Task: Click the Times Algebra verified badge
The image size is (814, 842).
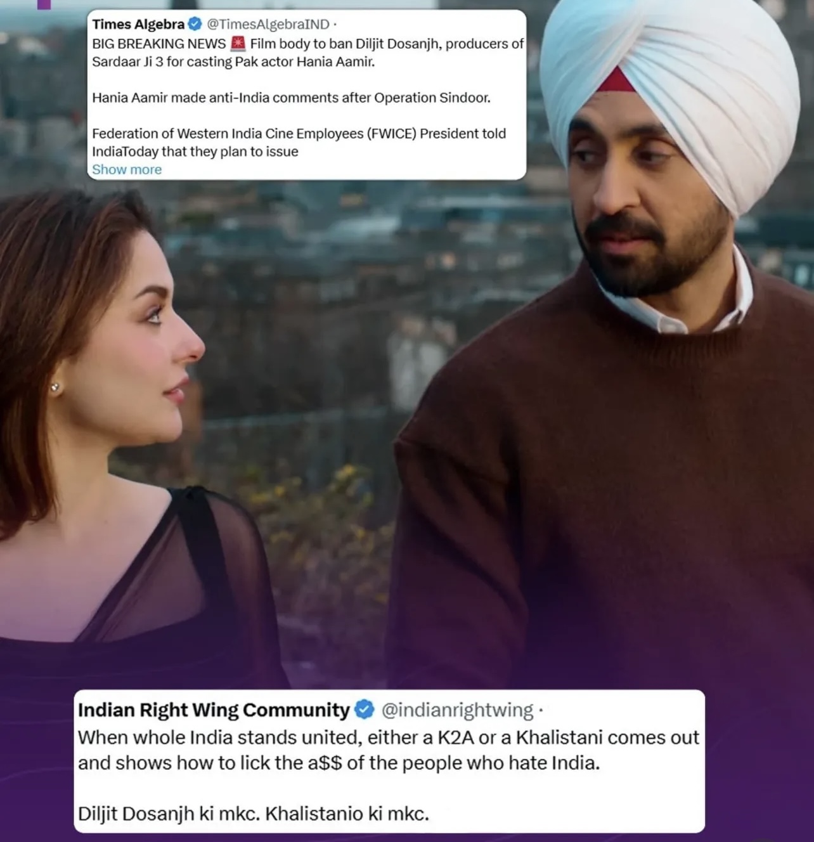Action: (x=195, y=24)
